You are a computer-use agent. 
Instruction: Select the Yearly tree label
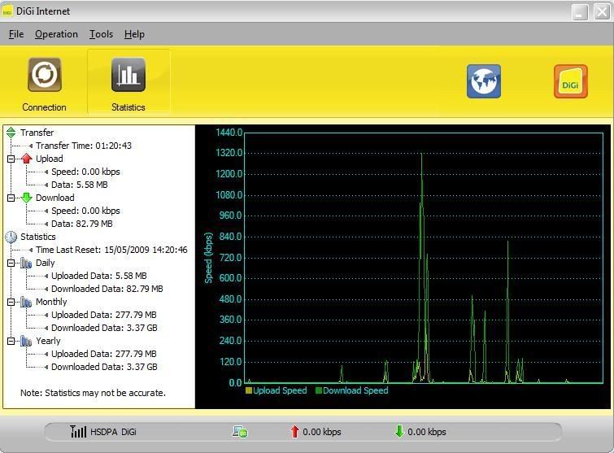48,341
